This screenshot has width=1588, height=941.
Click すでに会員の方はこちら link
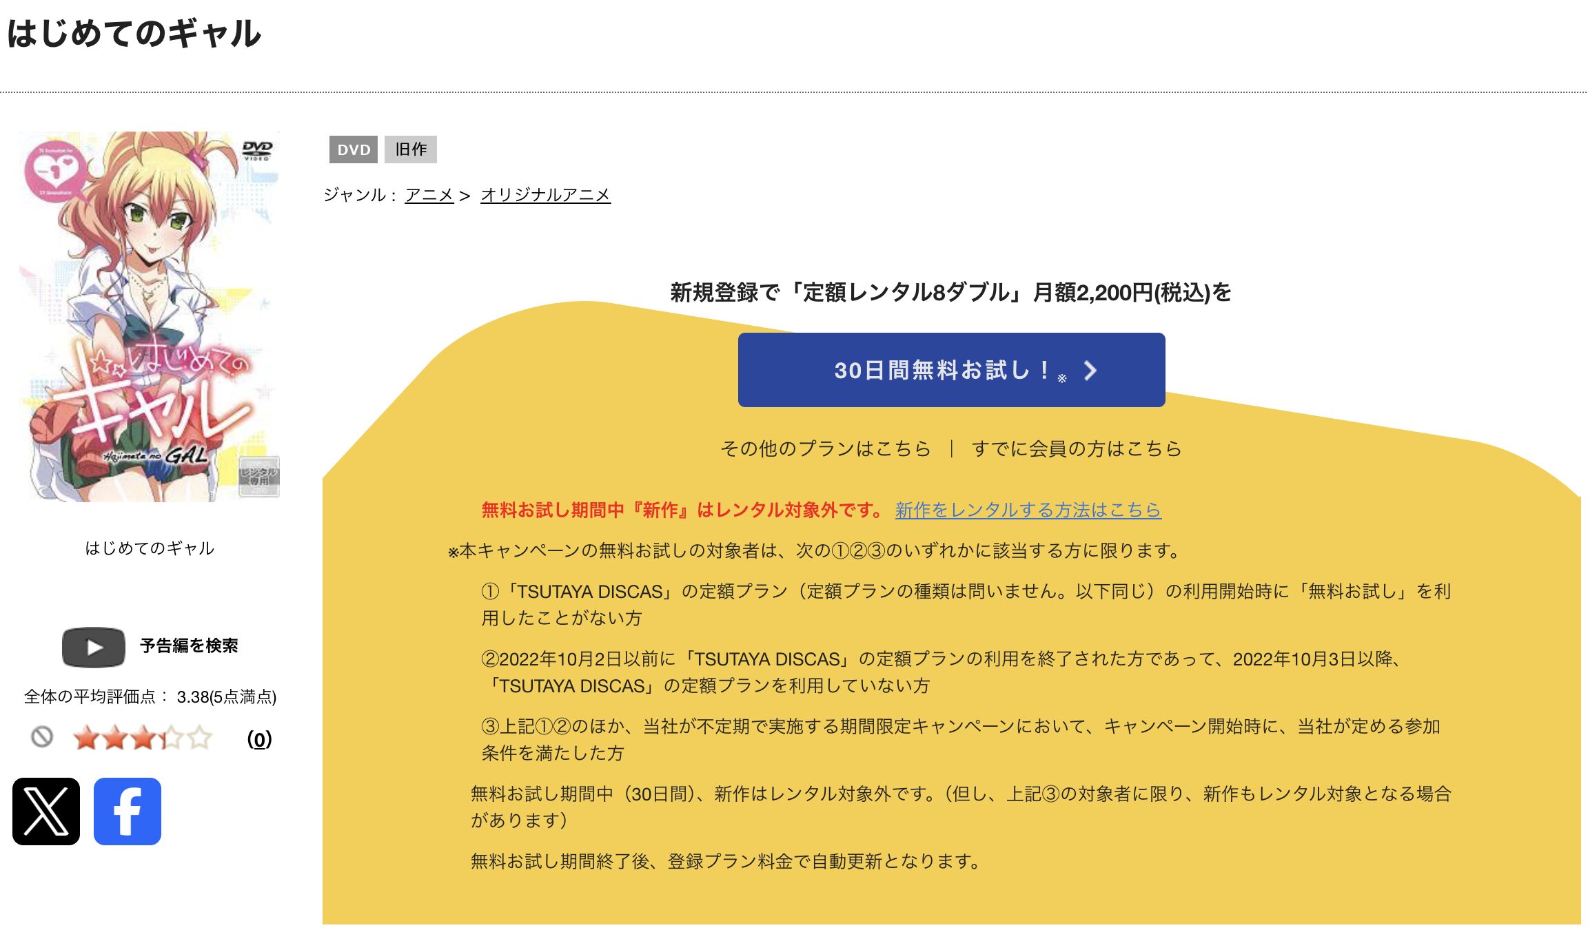point(1077,448)
